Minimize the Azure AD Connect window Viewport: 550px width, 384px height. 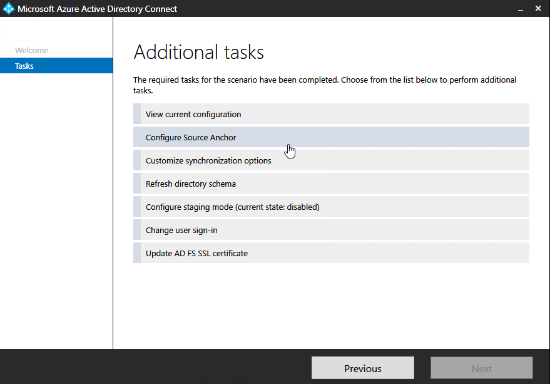point(520,9)
